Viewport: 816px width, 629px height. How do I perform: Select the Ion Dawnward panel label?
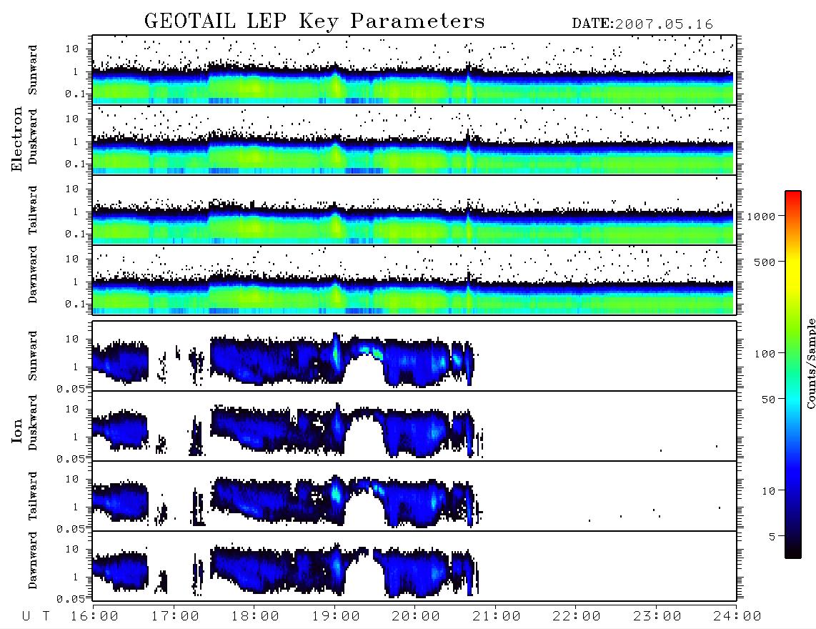tap(33, 560)
